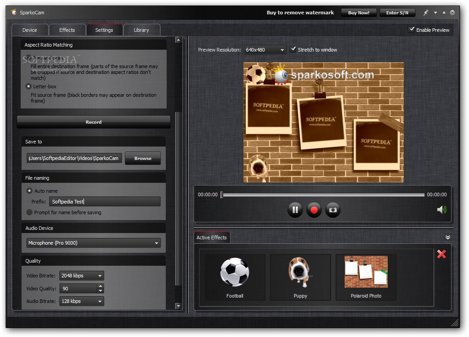Click the playback progress track
469x337 pixels.
coord(323,194)
